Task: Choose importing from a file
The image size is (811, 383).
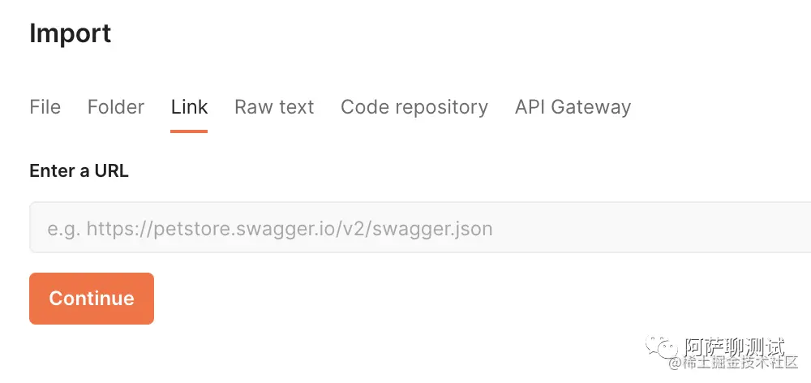Action: tap(45, 107)
